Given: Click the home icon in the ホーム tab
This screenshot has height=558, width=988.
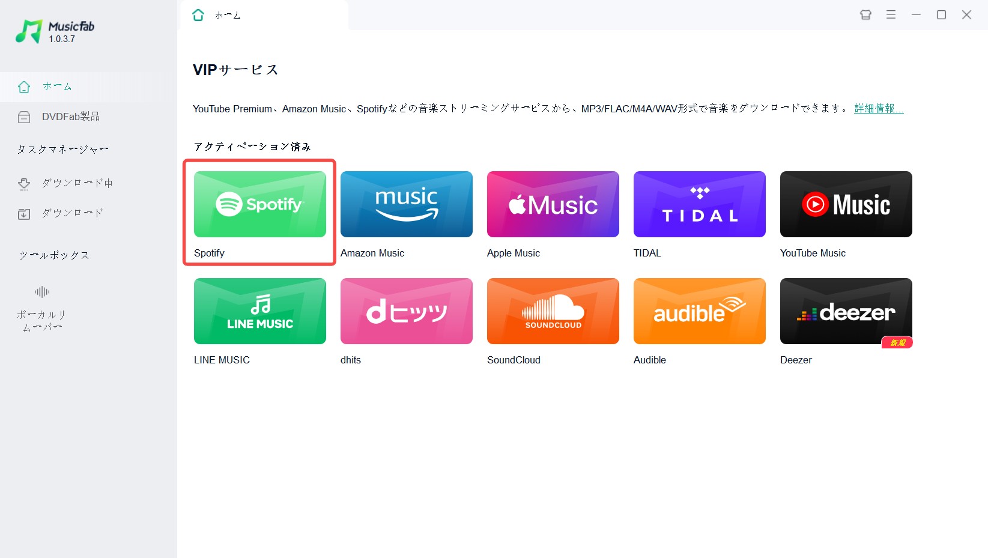Looking at the screenshot, I should pos(198,15).
